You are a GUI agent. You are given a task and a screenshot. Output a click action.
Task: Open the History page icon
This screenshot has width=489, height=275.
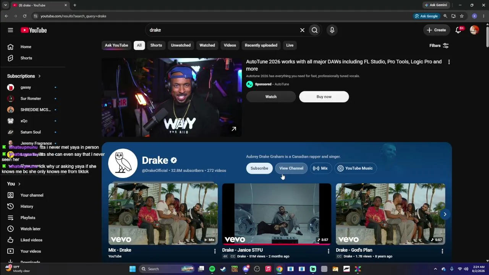coord(10,207)
